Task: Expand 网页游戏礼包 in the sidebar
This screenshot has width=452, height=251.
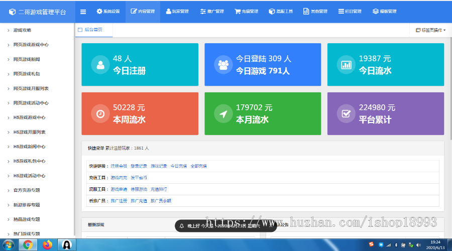Action: [26, 74]
